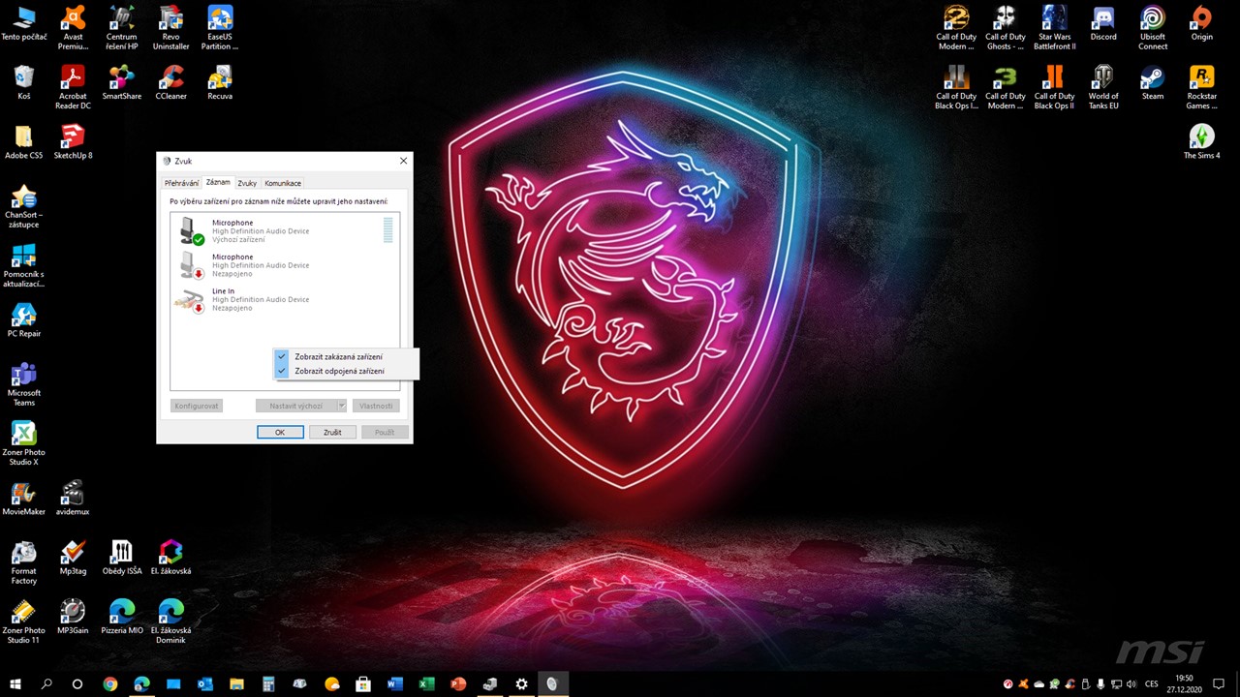Open PC Repair desktop shortcut
This screenshot has width=1240, height=697.
[24, 319]
